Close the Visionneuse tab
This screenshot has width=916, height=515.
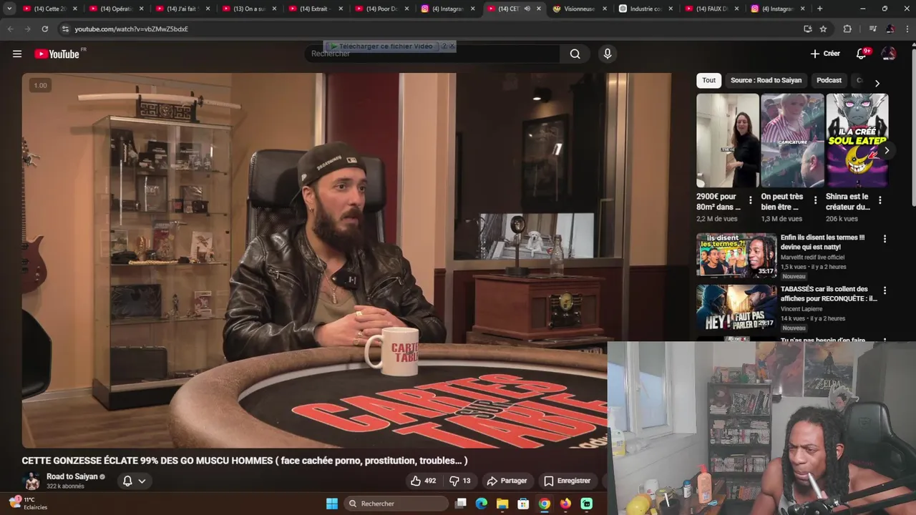(x=605, y=9)
